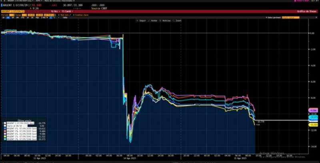Click the yellow ARGENT 2041 legend color swatch

click(x=4, y=136)
